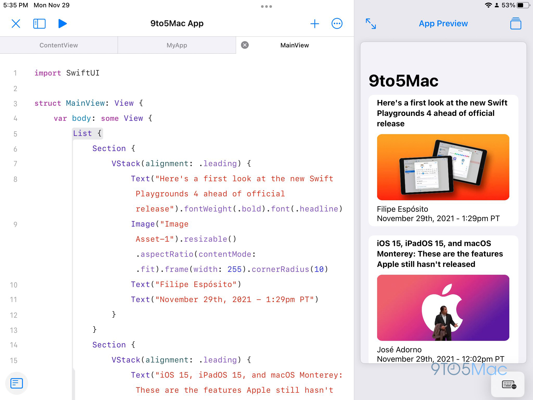Switch to the ContentView tab
533x400 pixels.
59,45
